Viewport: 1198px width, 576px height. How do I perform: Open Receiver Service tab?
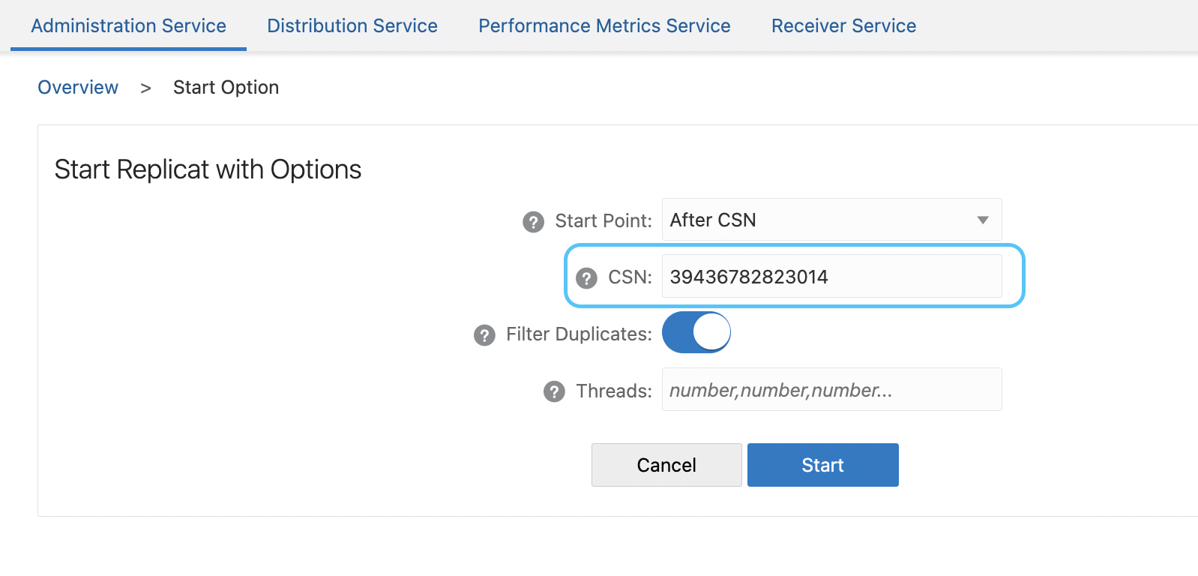point(843,25)
